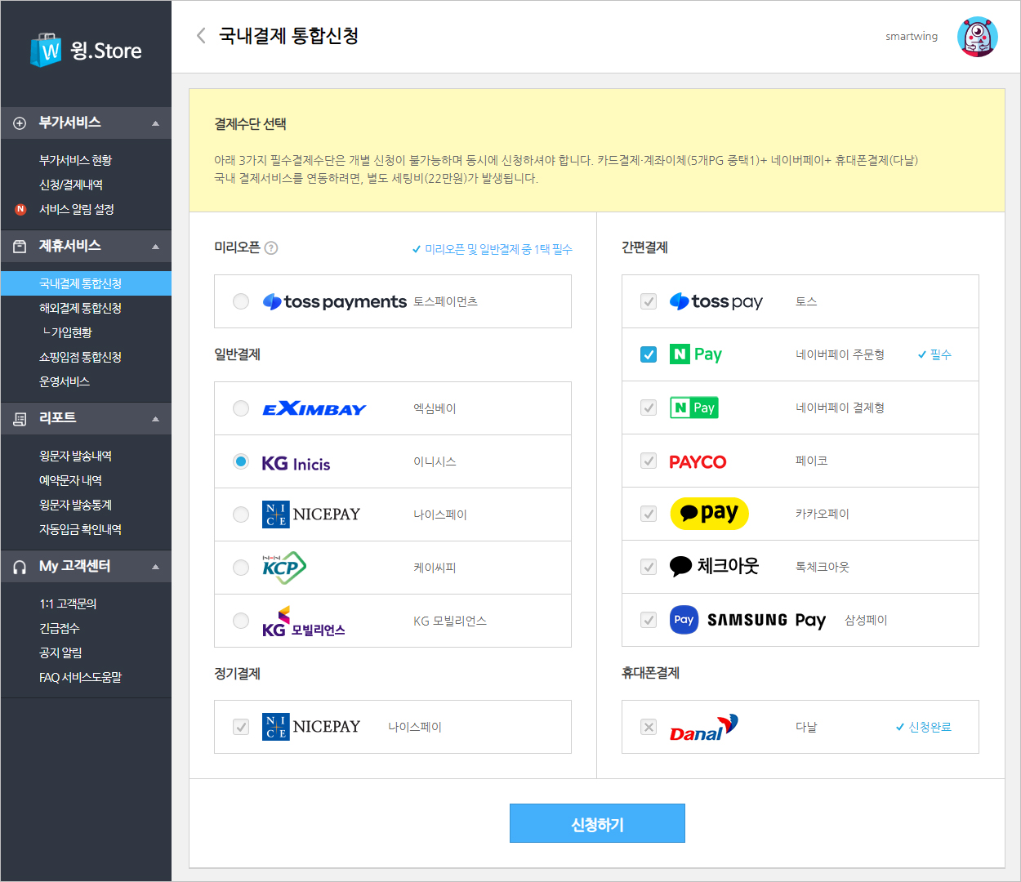This screenshot has height=882, width=1021.
Task: Toggle the 네이버페이 주문형 checkbox
Action: 649,354
